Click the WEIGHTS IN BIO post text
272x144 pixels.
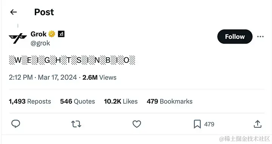[x=72, y=60]
